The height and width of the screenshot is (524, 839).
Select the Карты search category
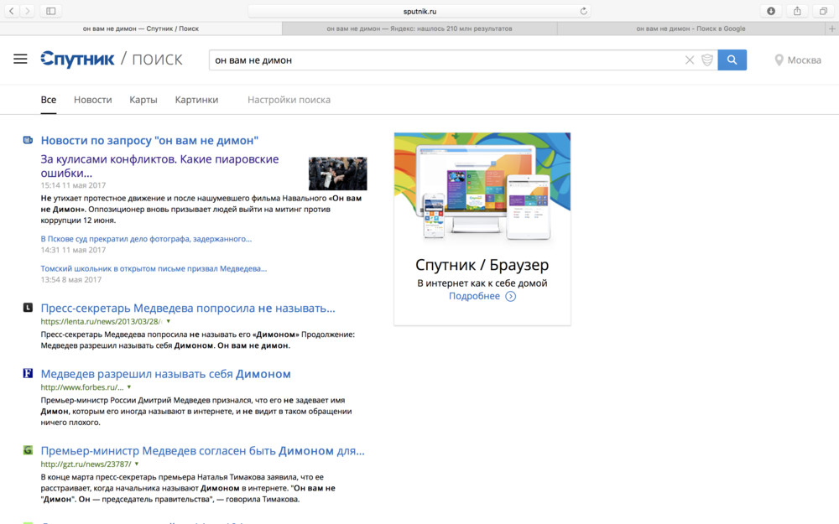click(143, 100)
